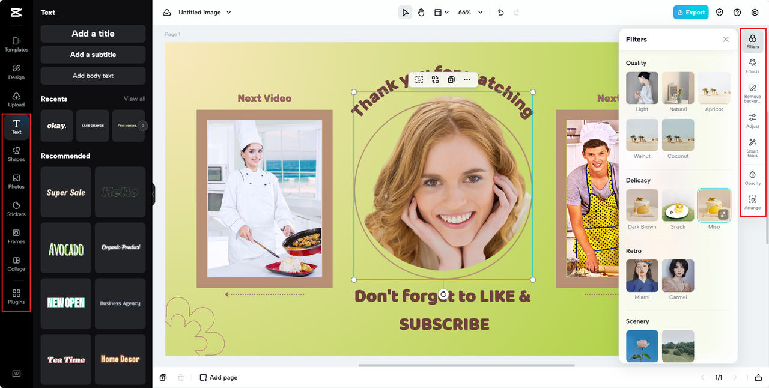The height and width of the screenshot is (388, 769).
Task: Click the cloud save status icon
Action: point(167,13)
